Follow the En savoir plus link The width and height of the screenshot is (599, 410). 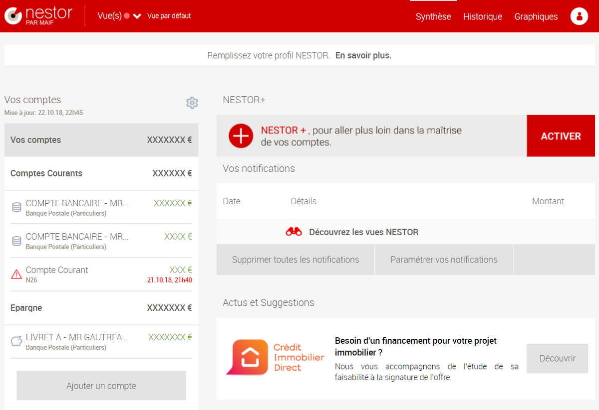pyautogui.click(x=363, y=55)
